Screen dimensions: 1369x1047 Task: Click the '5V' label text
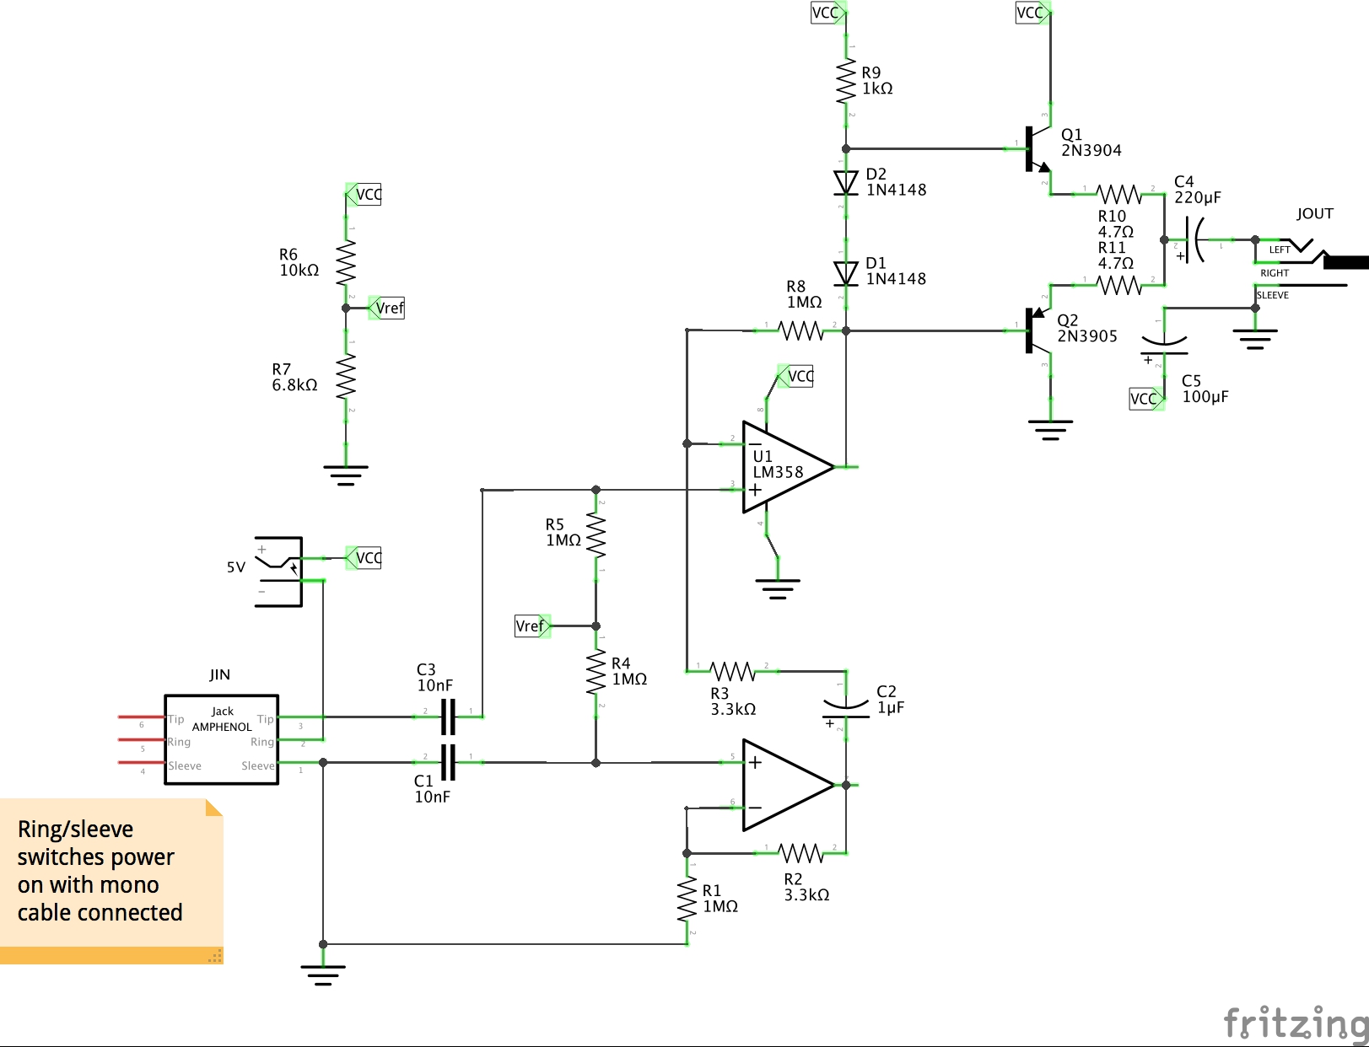point(235,567)
